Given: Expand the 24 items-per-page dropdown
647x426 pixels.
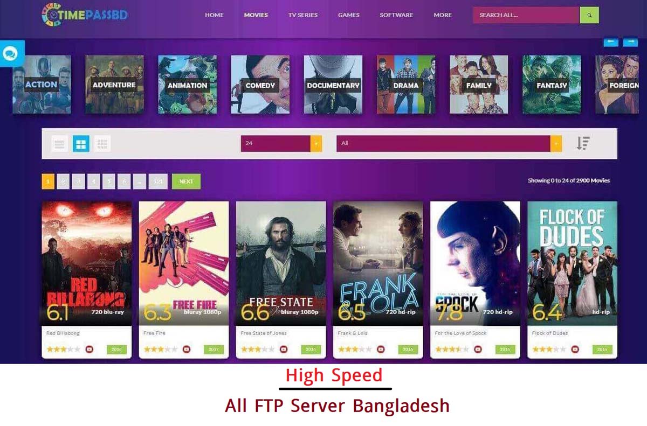Looking at the screenshot, I should 281,143.
